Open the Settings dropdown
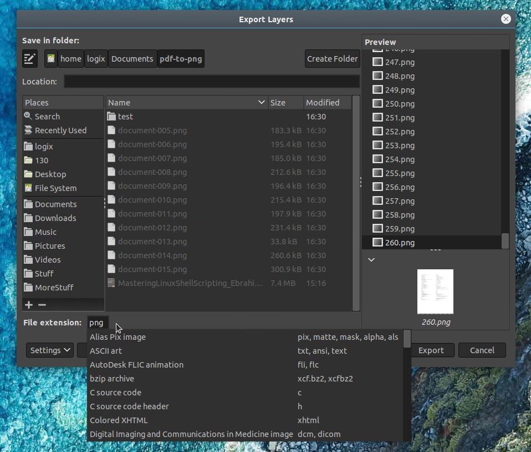The image size is (531, 452). [x=49, y=350]
